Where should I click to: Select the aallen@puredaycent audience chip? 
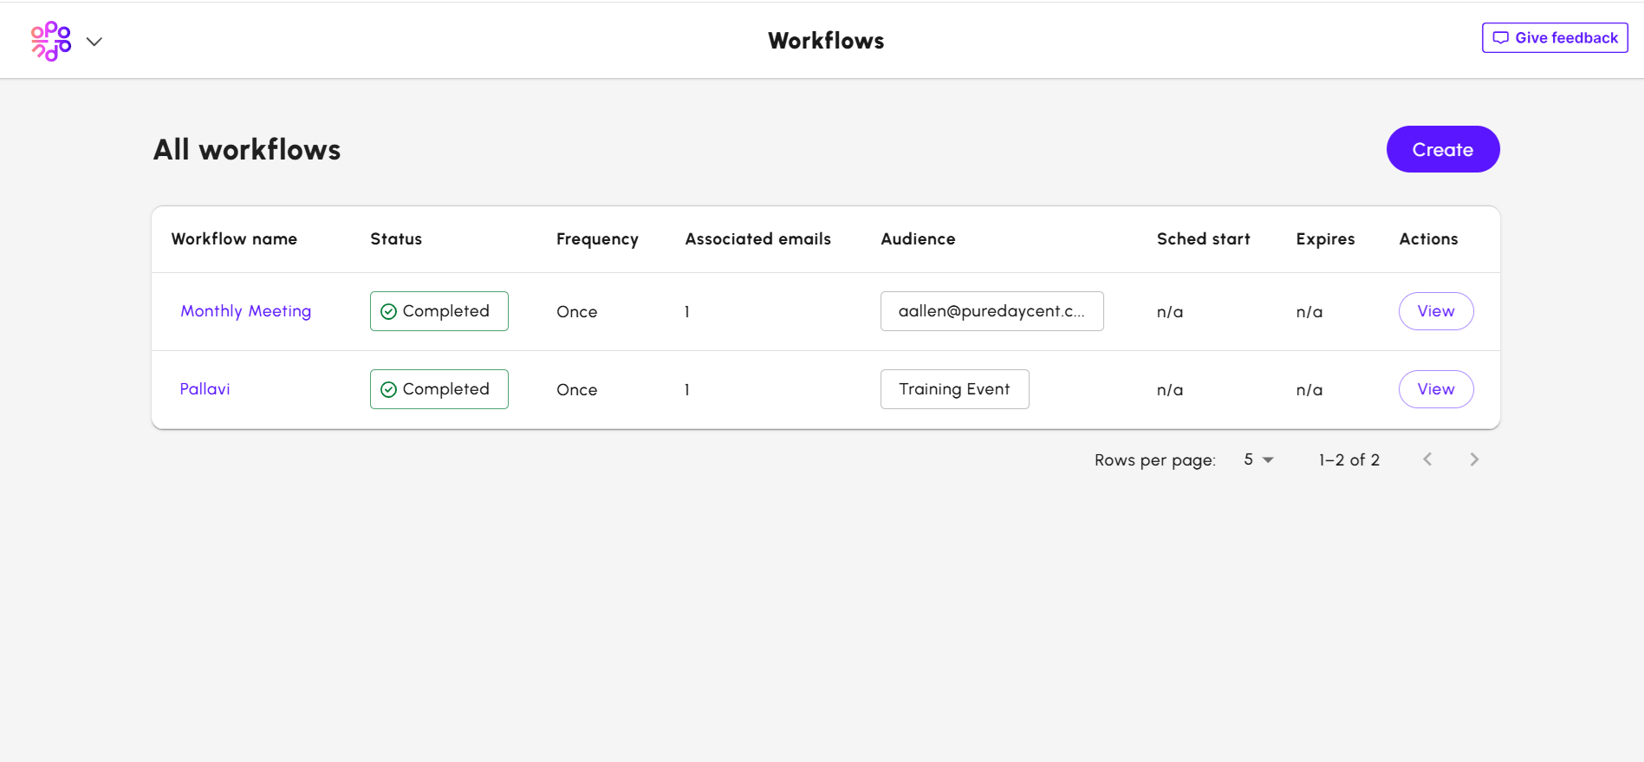tap(991, 311)
